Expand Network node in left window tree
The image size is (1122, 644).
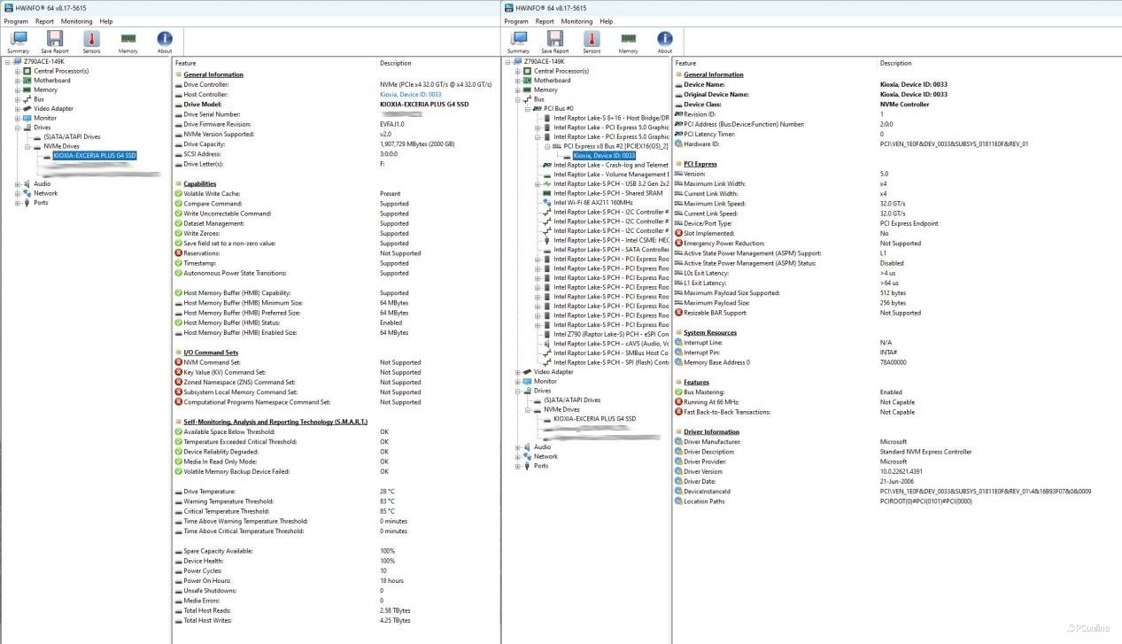pyautogui.click(x=17, y=193)
